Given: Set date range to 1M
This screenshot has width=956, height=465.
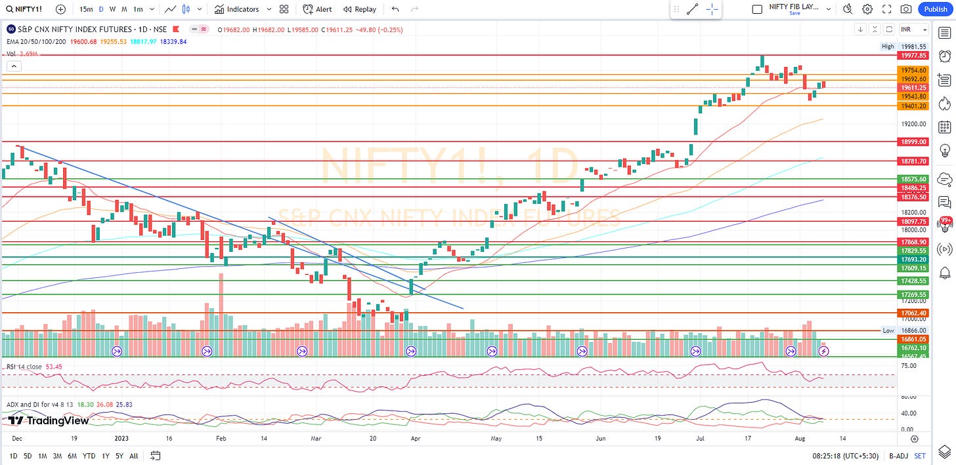Looking at the screenshot, I should coord(42,455).
